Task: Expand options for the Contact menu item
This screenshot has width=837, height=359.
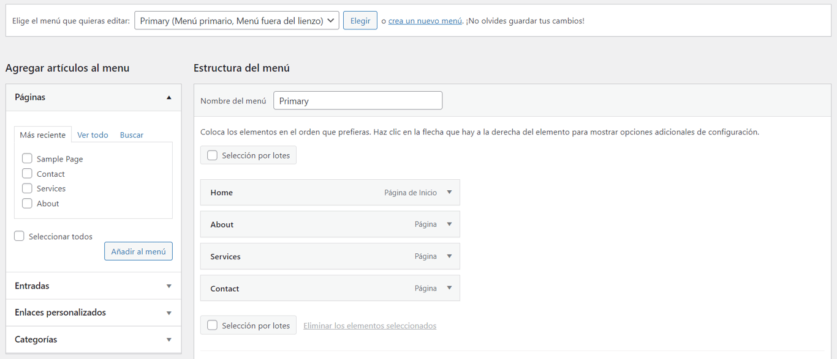Action: 450,288
